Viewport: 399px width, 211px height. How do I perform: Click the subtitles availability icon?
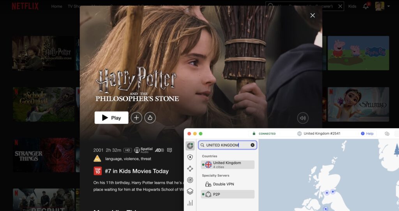click(x=169, y=150)
